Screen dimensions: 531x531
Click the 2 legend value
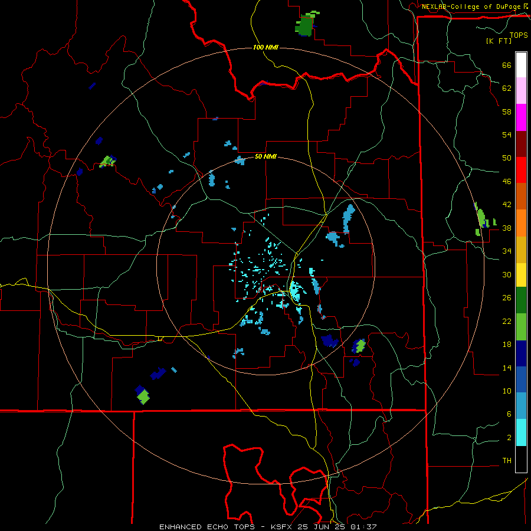(x=509, y=438)
